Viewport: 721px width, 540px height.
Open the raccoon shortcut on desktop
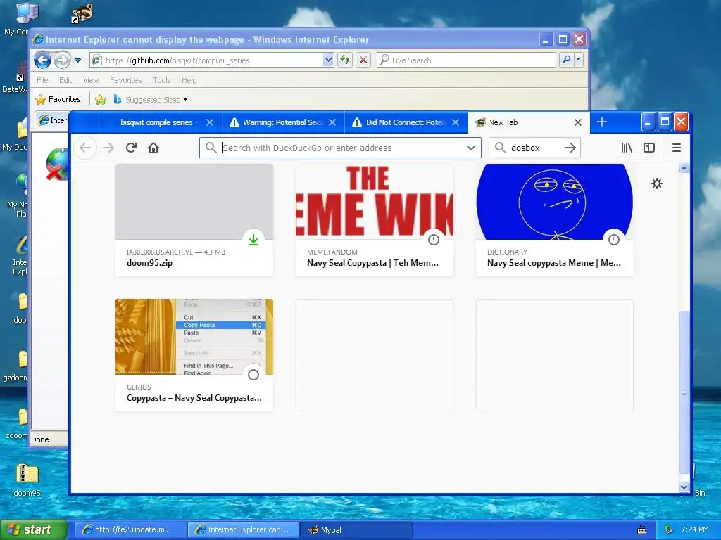click(x=82, y=13)
